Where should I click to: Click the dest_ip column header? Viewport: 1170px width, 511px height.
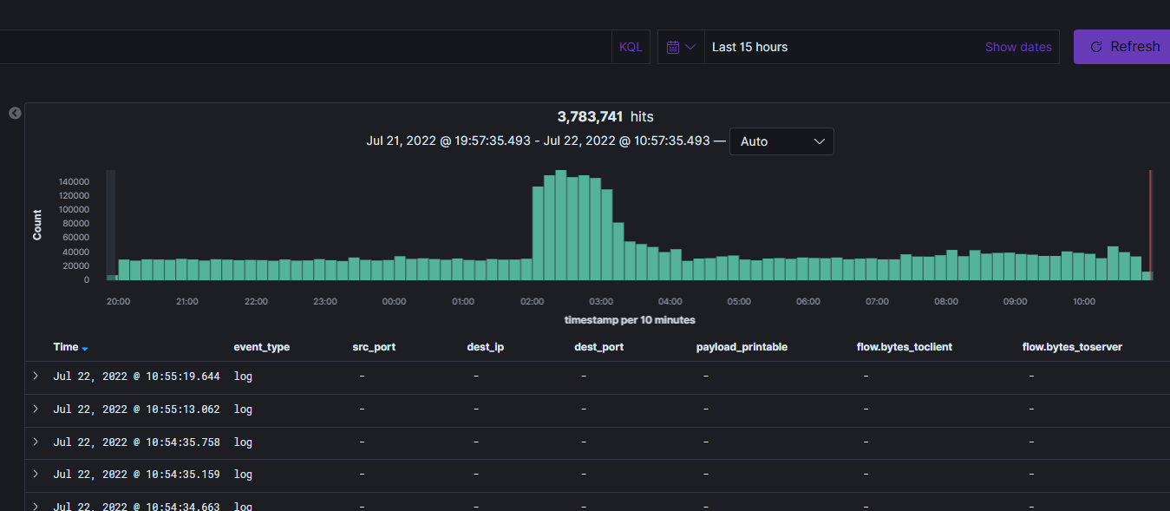(x=485, y=347)
